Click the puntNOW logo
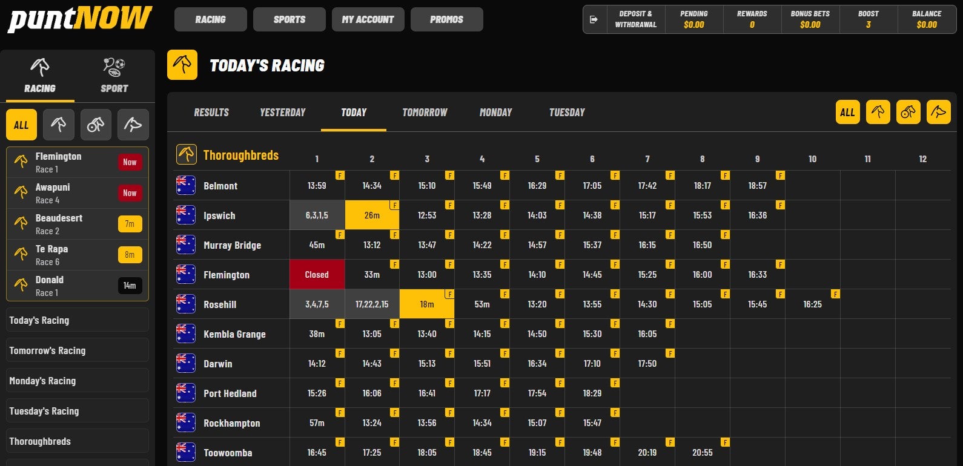963x466 pixels. [79, 19]
